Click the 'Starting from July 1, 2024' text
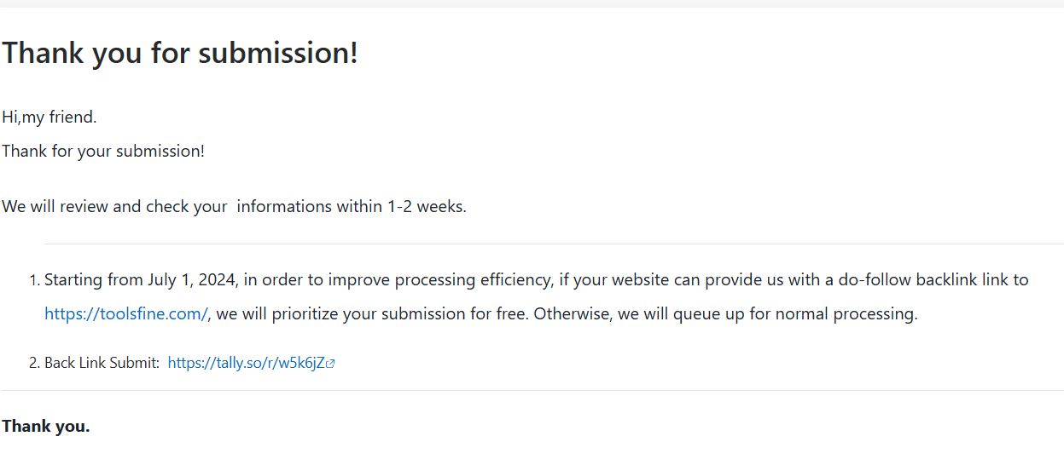 (142, 279)
